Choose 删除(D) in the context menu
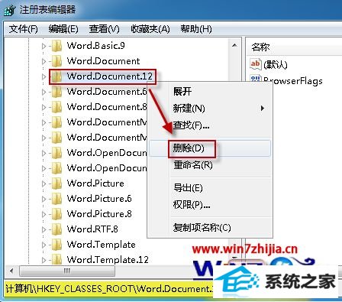Viewport: 342px width, 302px height. tap(210, 148)
